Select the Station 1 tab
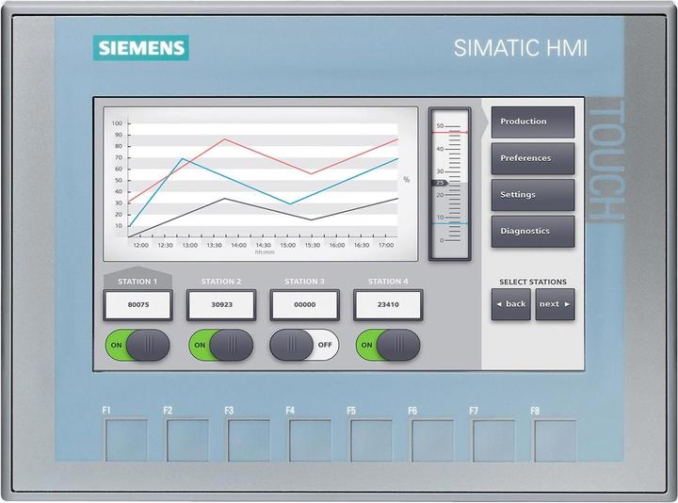The width and height of the screenshot is (678, 503). tap(137, 279)
